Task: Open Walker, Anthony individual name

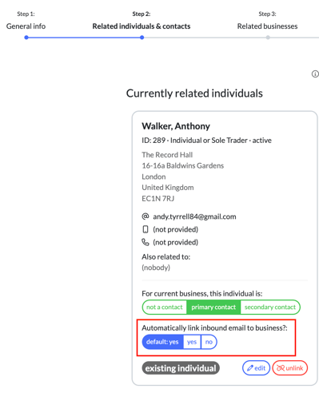Action: click(x=176, y=126)
